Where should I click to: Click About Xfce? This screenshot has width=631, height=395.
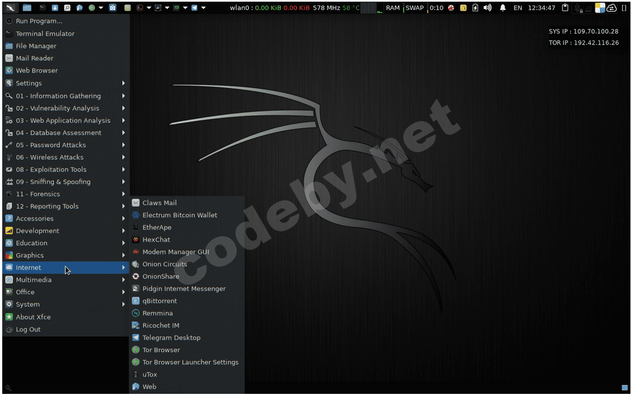click(66, 317)
